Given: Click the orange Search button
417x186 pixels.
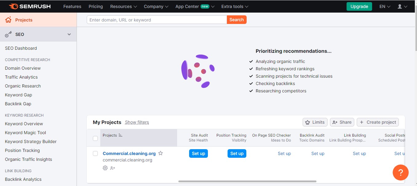Looking at the screenshot, I should tap(236, 20).
